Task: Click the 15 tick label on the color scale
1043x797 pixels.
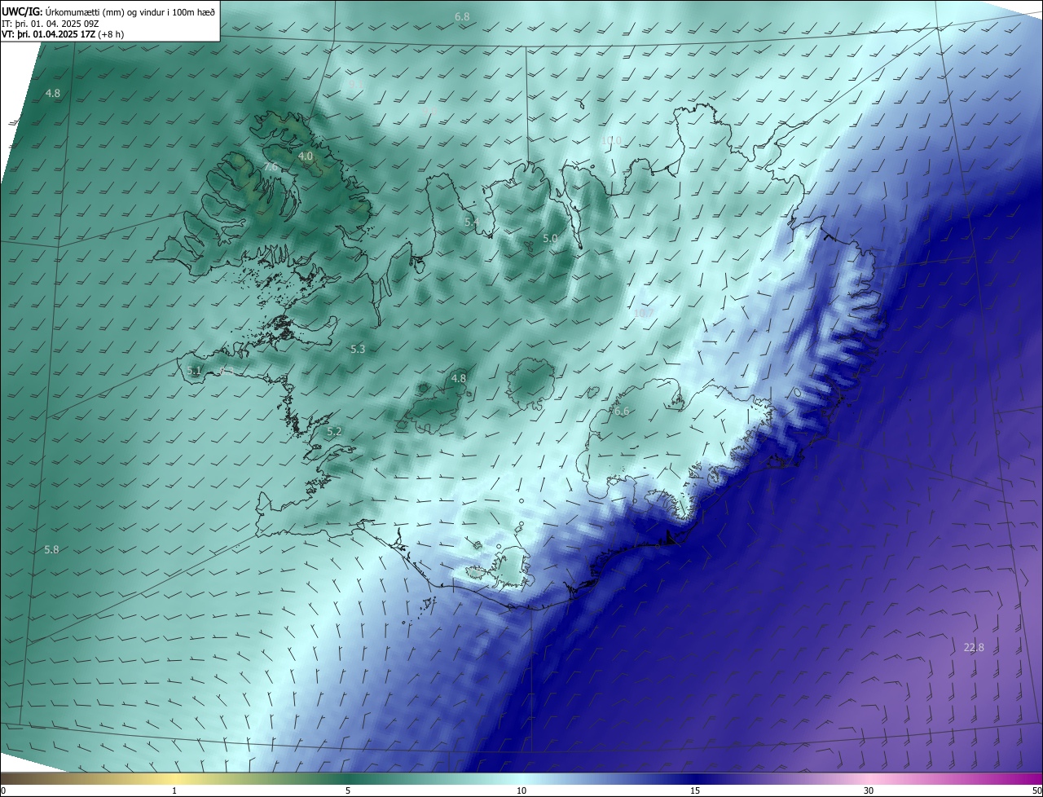Action: 695,790
